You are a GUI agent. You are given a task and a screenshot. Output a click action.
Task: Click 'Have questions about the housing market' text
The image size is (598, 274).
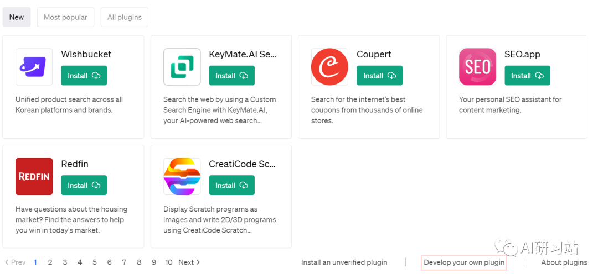tap(71, 219)
